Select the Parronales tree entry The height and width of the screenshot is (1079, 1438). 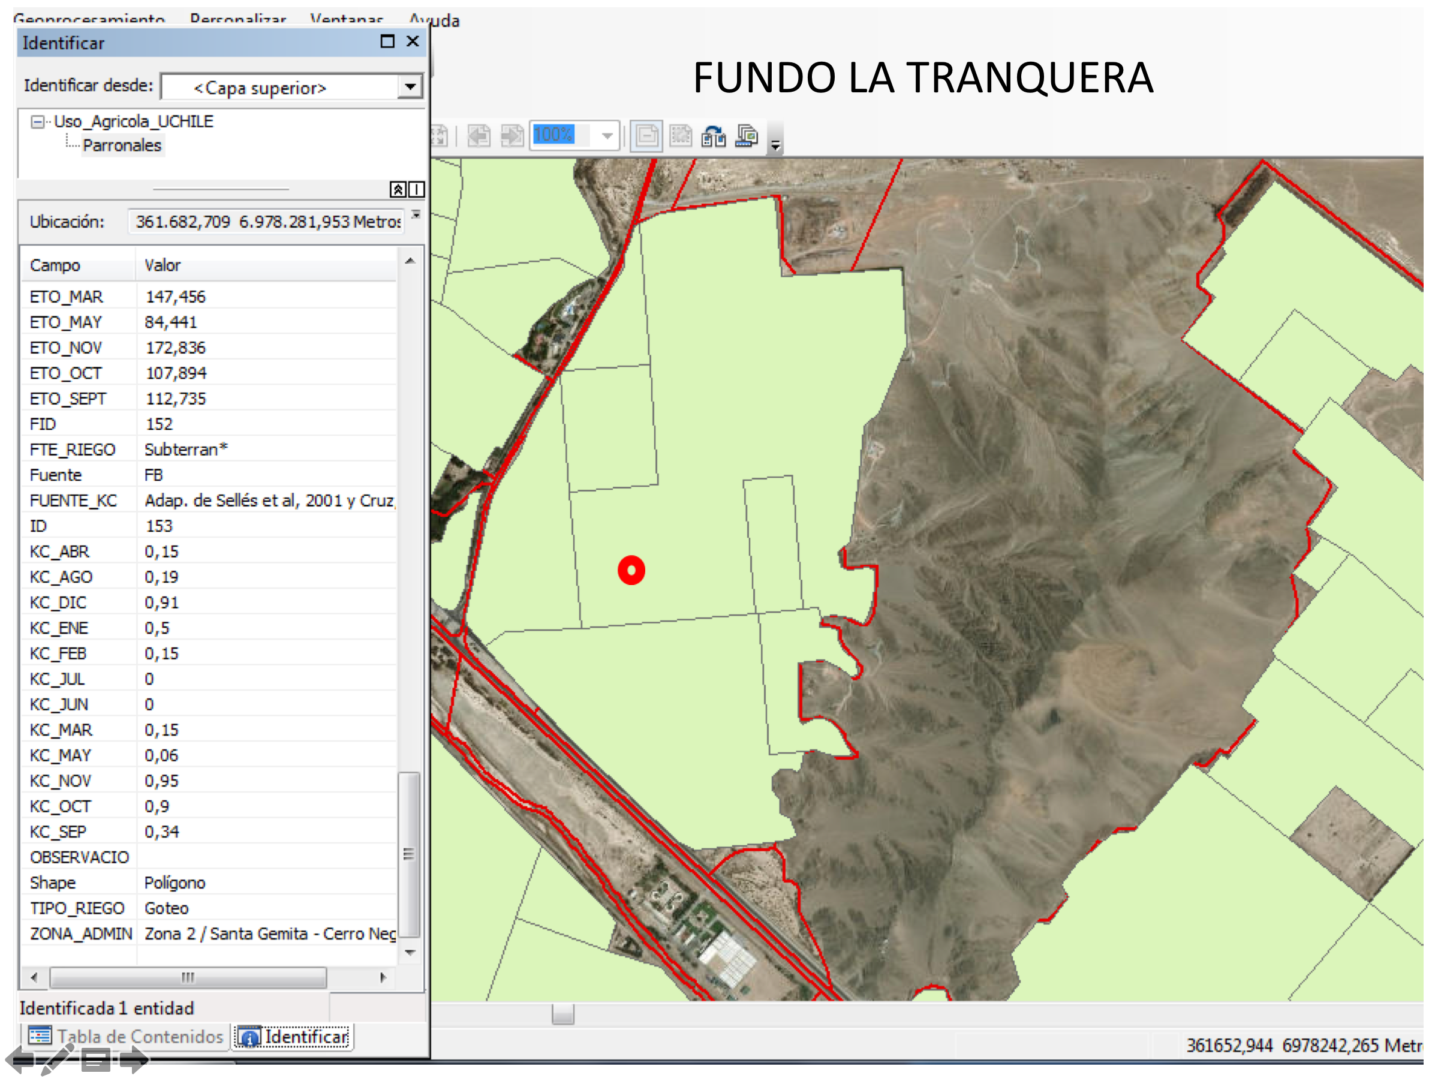tap(122, 146)
